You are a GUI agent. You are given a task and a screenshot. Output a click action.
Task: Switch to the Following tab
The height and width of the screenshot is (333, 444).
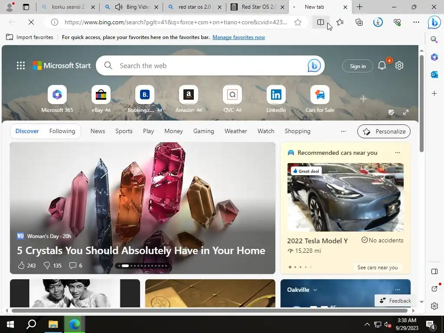[x=62, y=131]
